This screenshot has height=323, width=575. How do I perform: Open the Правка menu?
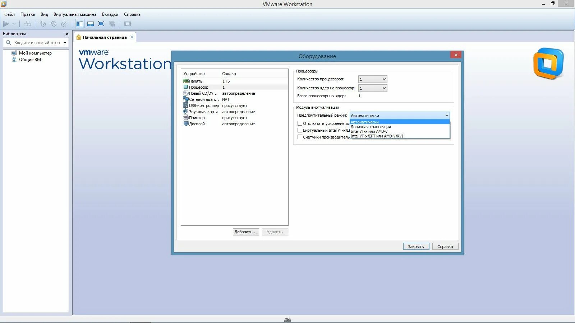28,14
